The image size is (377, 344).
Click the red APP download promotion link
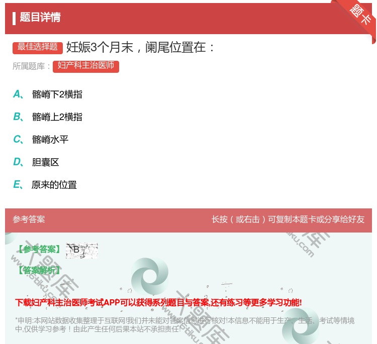(x=158, y=302)
